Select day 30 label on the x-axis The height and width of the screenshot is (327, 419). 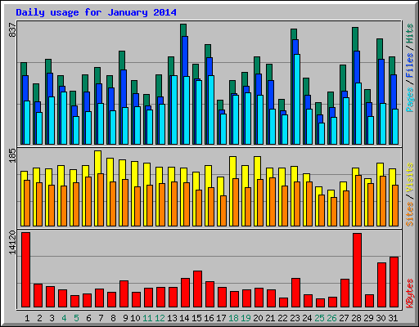(381, 318)
